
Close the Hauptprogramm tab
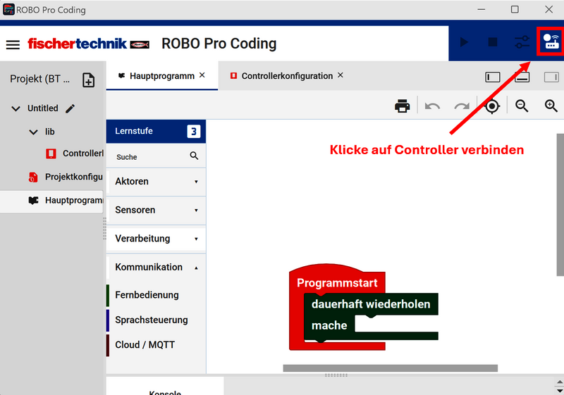click(202, 75)
